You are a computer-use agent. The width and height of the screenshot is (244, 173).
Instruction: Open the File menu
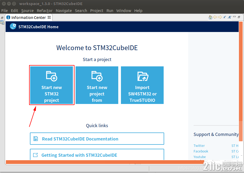[5, 11]
